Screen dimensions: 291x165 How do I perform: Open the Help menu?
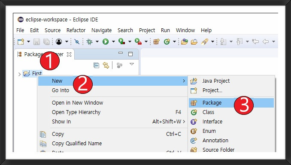tap(206, 30)
